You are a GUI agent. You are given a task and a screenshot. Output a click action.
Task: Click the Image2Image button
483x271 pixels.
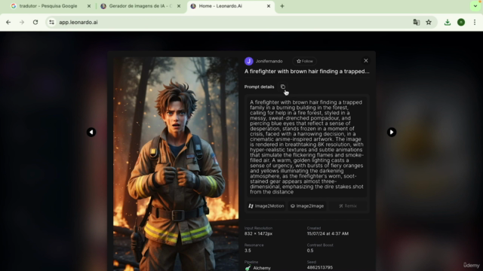[x=307, y=206]
